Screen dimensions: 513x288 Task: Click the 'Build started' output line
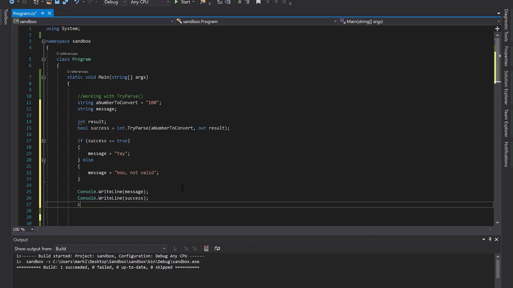110,256
